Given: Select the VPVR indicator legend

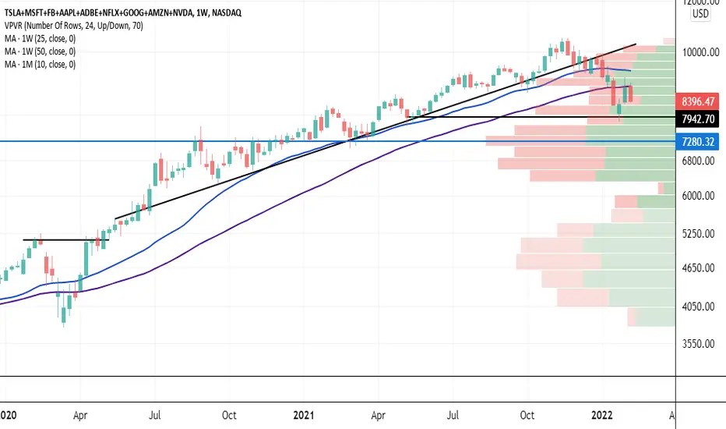Looking at the screenshot, I should point(74,26).
